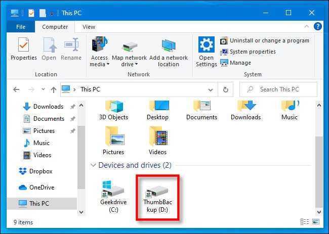Open the View ribbon tab
The width and height of the screenshot is (329, 234).
pos(89,27)
